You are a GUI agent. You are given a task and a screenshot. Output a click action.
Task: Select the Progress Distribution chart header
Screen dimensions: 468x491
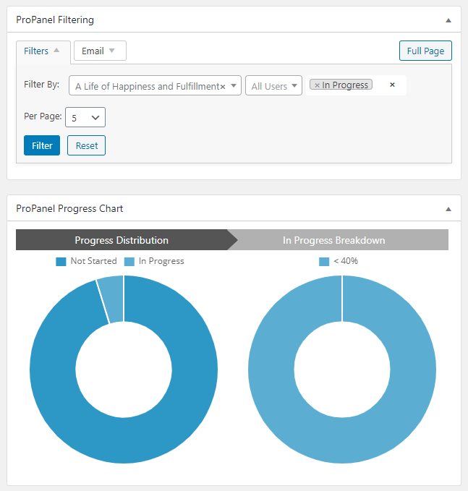coord(122,240)
